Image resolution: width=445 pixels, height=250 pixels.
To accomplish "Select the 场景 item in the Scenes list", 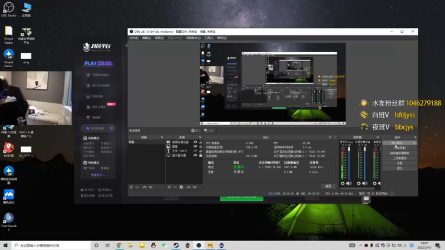I will [x=146, y=142].
